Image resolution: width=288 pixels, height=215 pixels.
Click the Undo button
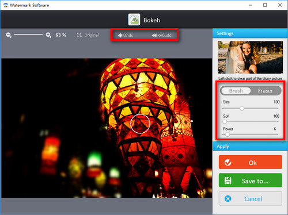[126, 35]
